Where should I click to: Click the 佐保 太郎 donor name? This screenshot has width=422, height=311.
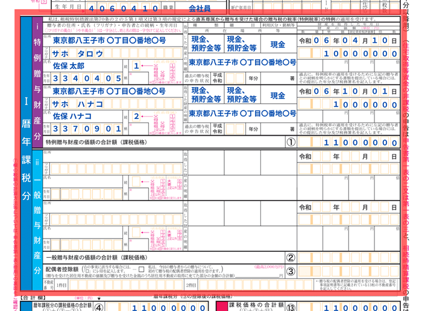69,65
